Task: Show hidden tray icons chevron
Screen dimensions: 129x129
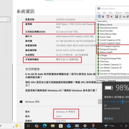Action: (x=121, y=126)
